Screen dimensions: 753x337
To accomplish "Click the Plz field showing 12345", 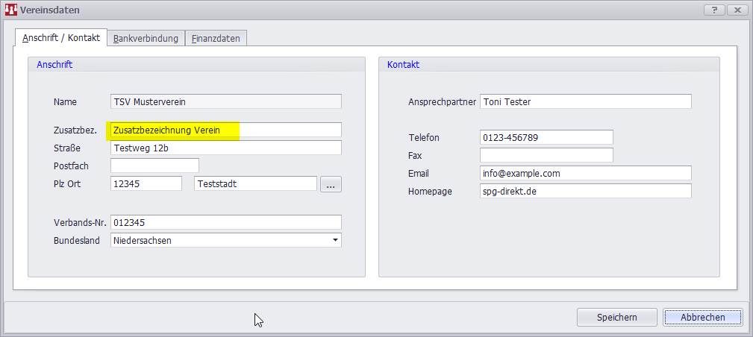I will click(x=146, y=183).
